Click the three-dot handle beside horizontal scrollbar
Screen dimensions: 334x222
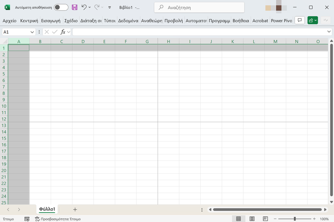(x=202, y=210)
